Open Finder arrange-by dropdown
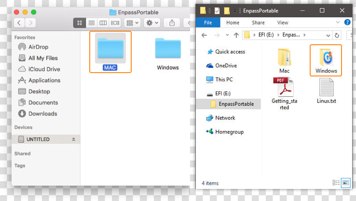This screenshot has height=201, width=356. [x=132, y=23]
